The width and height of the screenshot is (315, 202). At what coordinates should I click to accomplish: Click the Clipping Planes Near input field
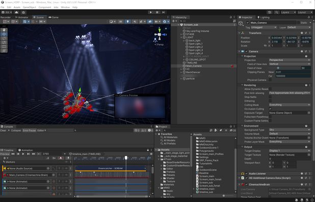click(293, 72)
